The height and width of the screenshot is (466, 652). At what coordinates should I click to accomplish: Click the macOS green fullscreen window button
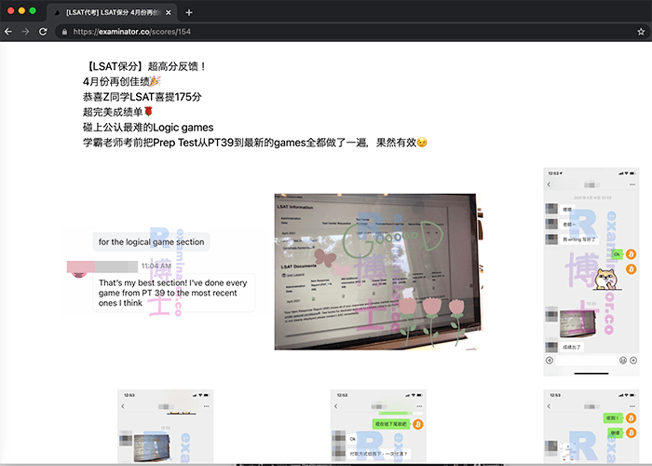click(x=33, y=11)
